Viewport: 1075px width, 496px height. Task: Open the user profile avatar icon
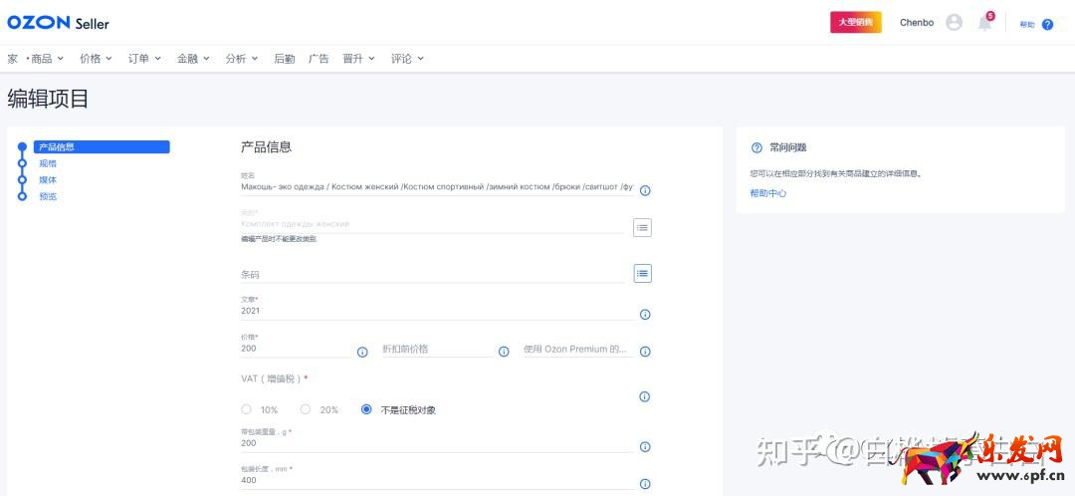point(954,23)
